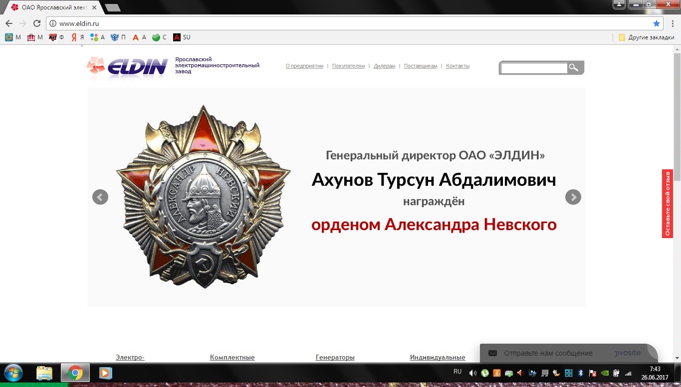Click the ELDIN logo in header
Viewport: 681px width, 387px height.
click(128, 68)
